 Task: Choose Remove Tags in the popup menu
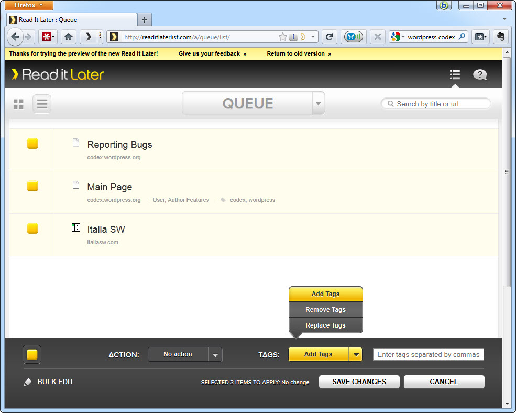click(325, 310)
